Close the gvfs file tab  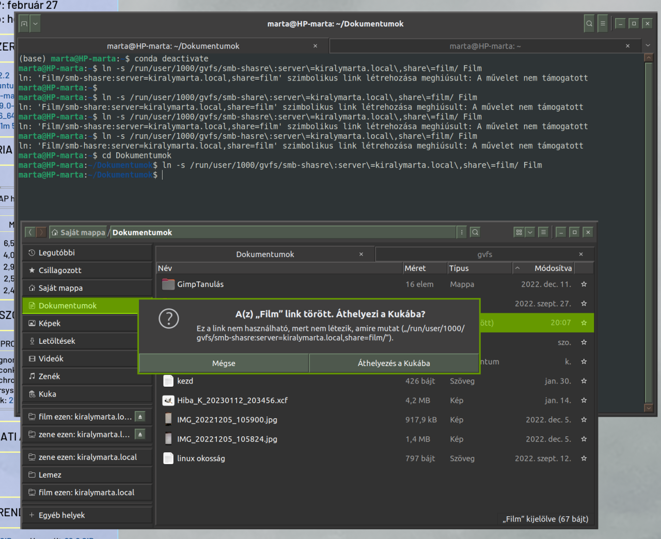[x=581, y=254]
